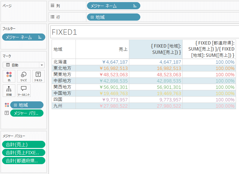Click text icon beside メジャー バリュー marks pill

pos(7,113)
